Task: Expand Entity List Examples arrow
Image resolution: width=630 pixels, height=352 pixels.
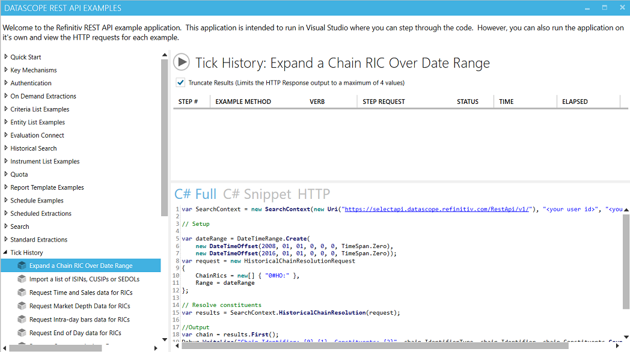Action: pyautogui.click(x=6, y=122)
